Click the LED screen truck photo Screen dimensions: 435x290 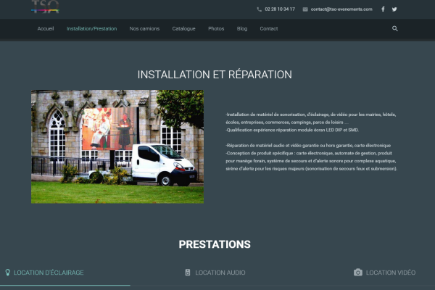click(117, 146)
